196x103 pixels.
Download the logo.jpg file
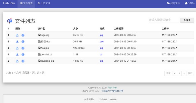(17, 35)
